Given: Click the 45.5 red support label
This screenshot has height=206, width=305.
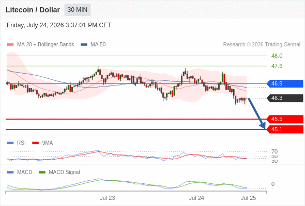Looking at the screenshot, I should point(285,119).
